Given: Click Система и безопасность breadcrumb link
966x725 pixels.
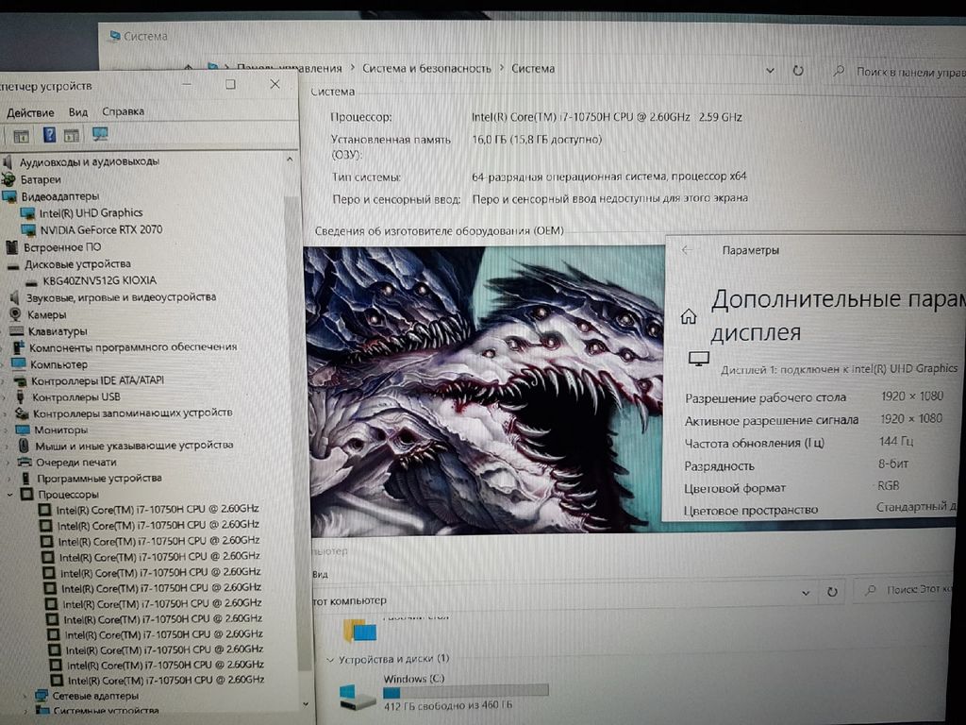Looking at the screenshot, I should [x=426, y=68].
